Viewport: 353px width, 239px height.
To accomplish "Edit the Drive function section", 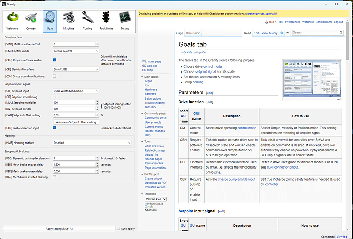I will (x=210, y=102).
